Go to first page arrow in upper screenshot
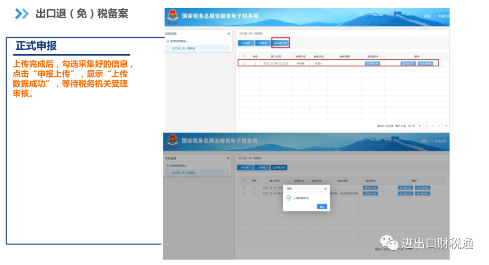 point(419,126)
